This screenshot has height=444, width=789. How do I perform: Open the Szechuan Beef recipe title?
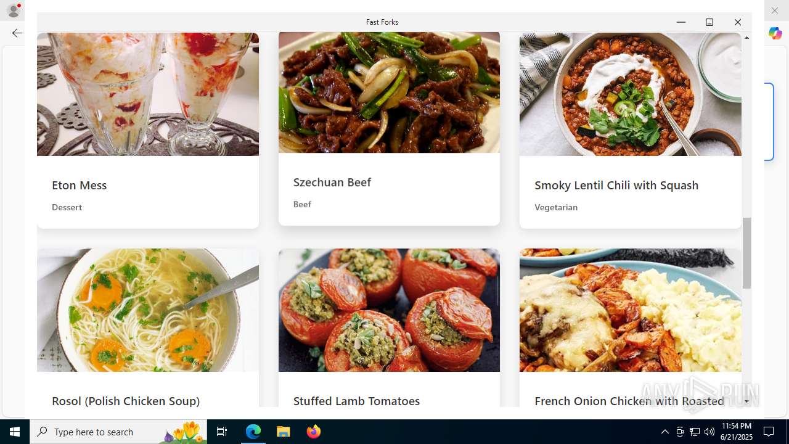click(332, 182)
